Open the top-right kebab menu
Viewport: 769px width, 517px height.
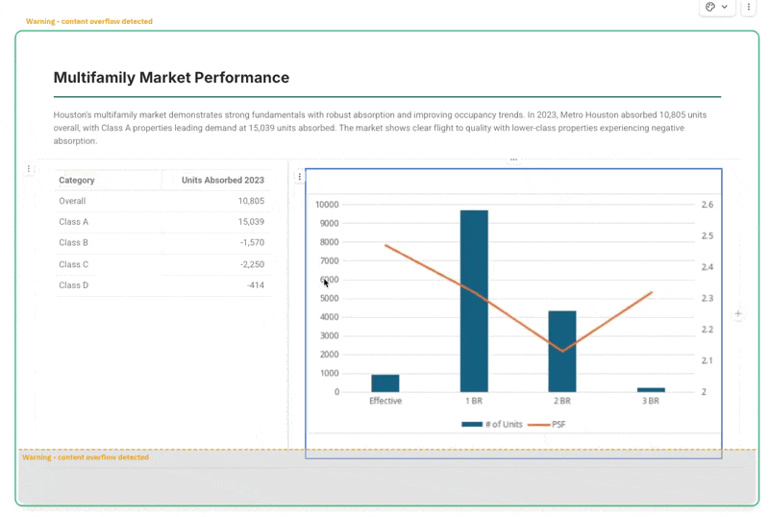click(748, 7)
